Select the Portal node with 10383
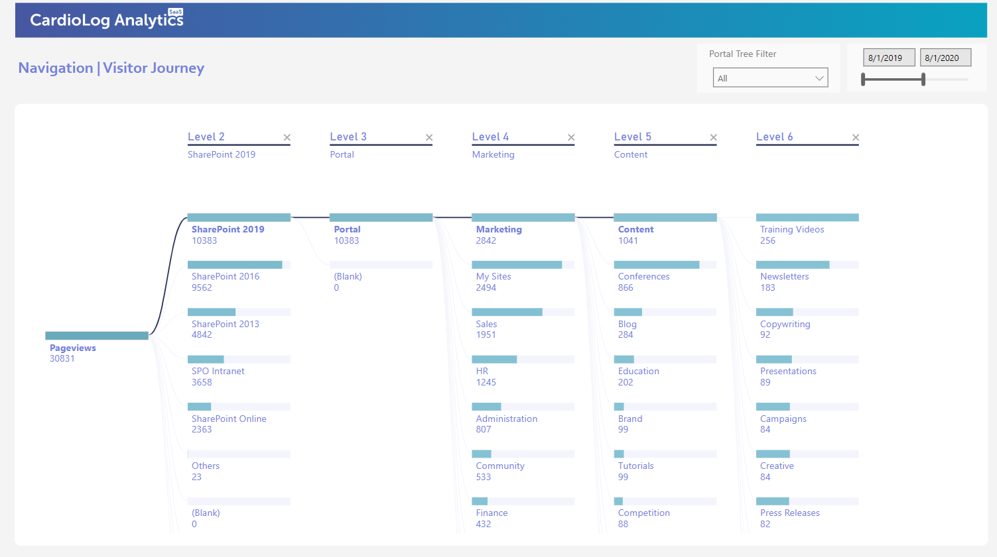The width and height of the screenshot is (997, 557). coord(381,217)
